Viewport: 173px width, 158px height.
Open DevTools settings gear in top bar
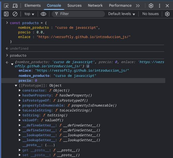point(151,6)
